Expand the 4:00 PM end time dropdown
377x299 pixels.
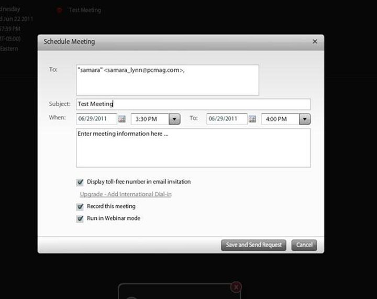[x=305, y=119]
